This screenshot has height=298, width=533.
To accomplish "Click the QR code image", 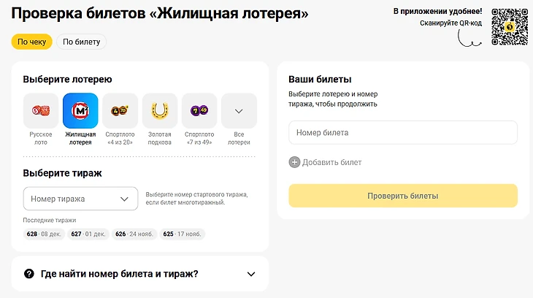I will 509,27.
